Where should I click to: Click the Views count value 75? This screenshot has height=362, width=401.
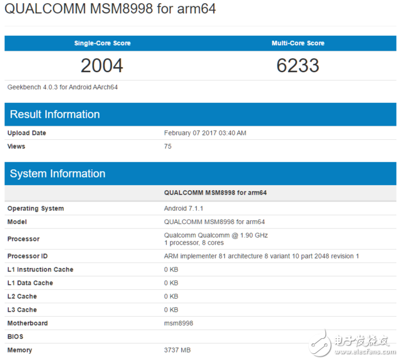(168, 146)
